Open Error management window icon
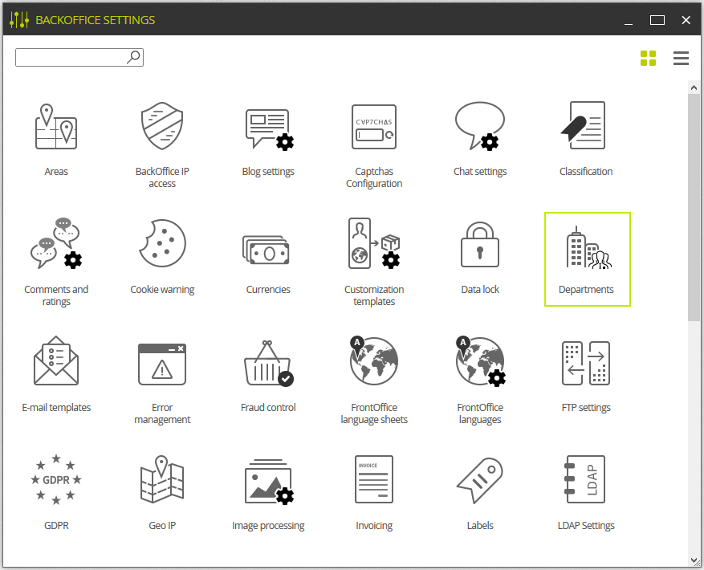The width and height of the screenshot is (704, 570). click(162, 364)
